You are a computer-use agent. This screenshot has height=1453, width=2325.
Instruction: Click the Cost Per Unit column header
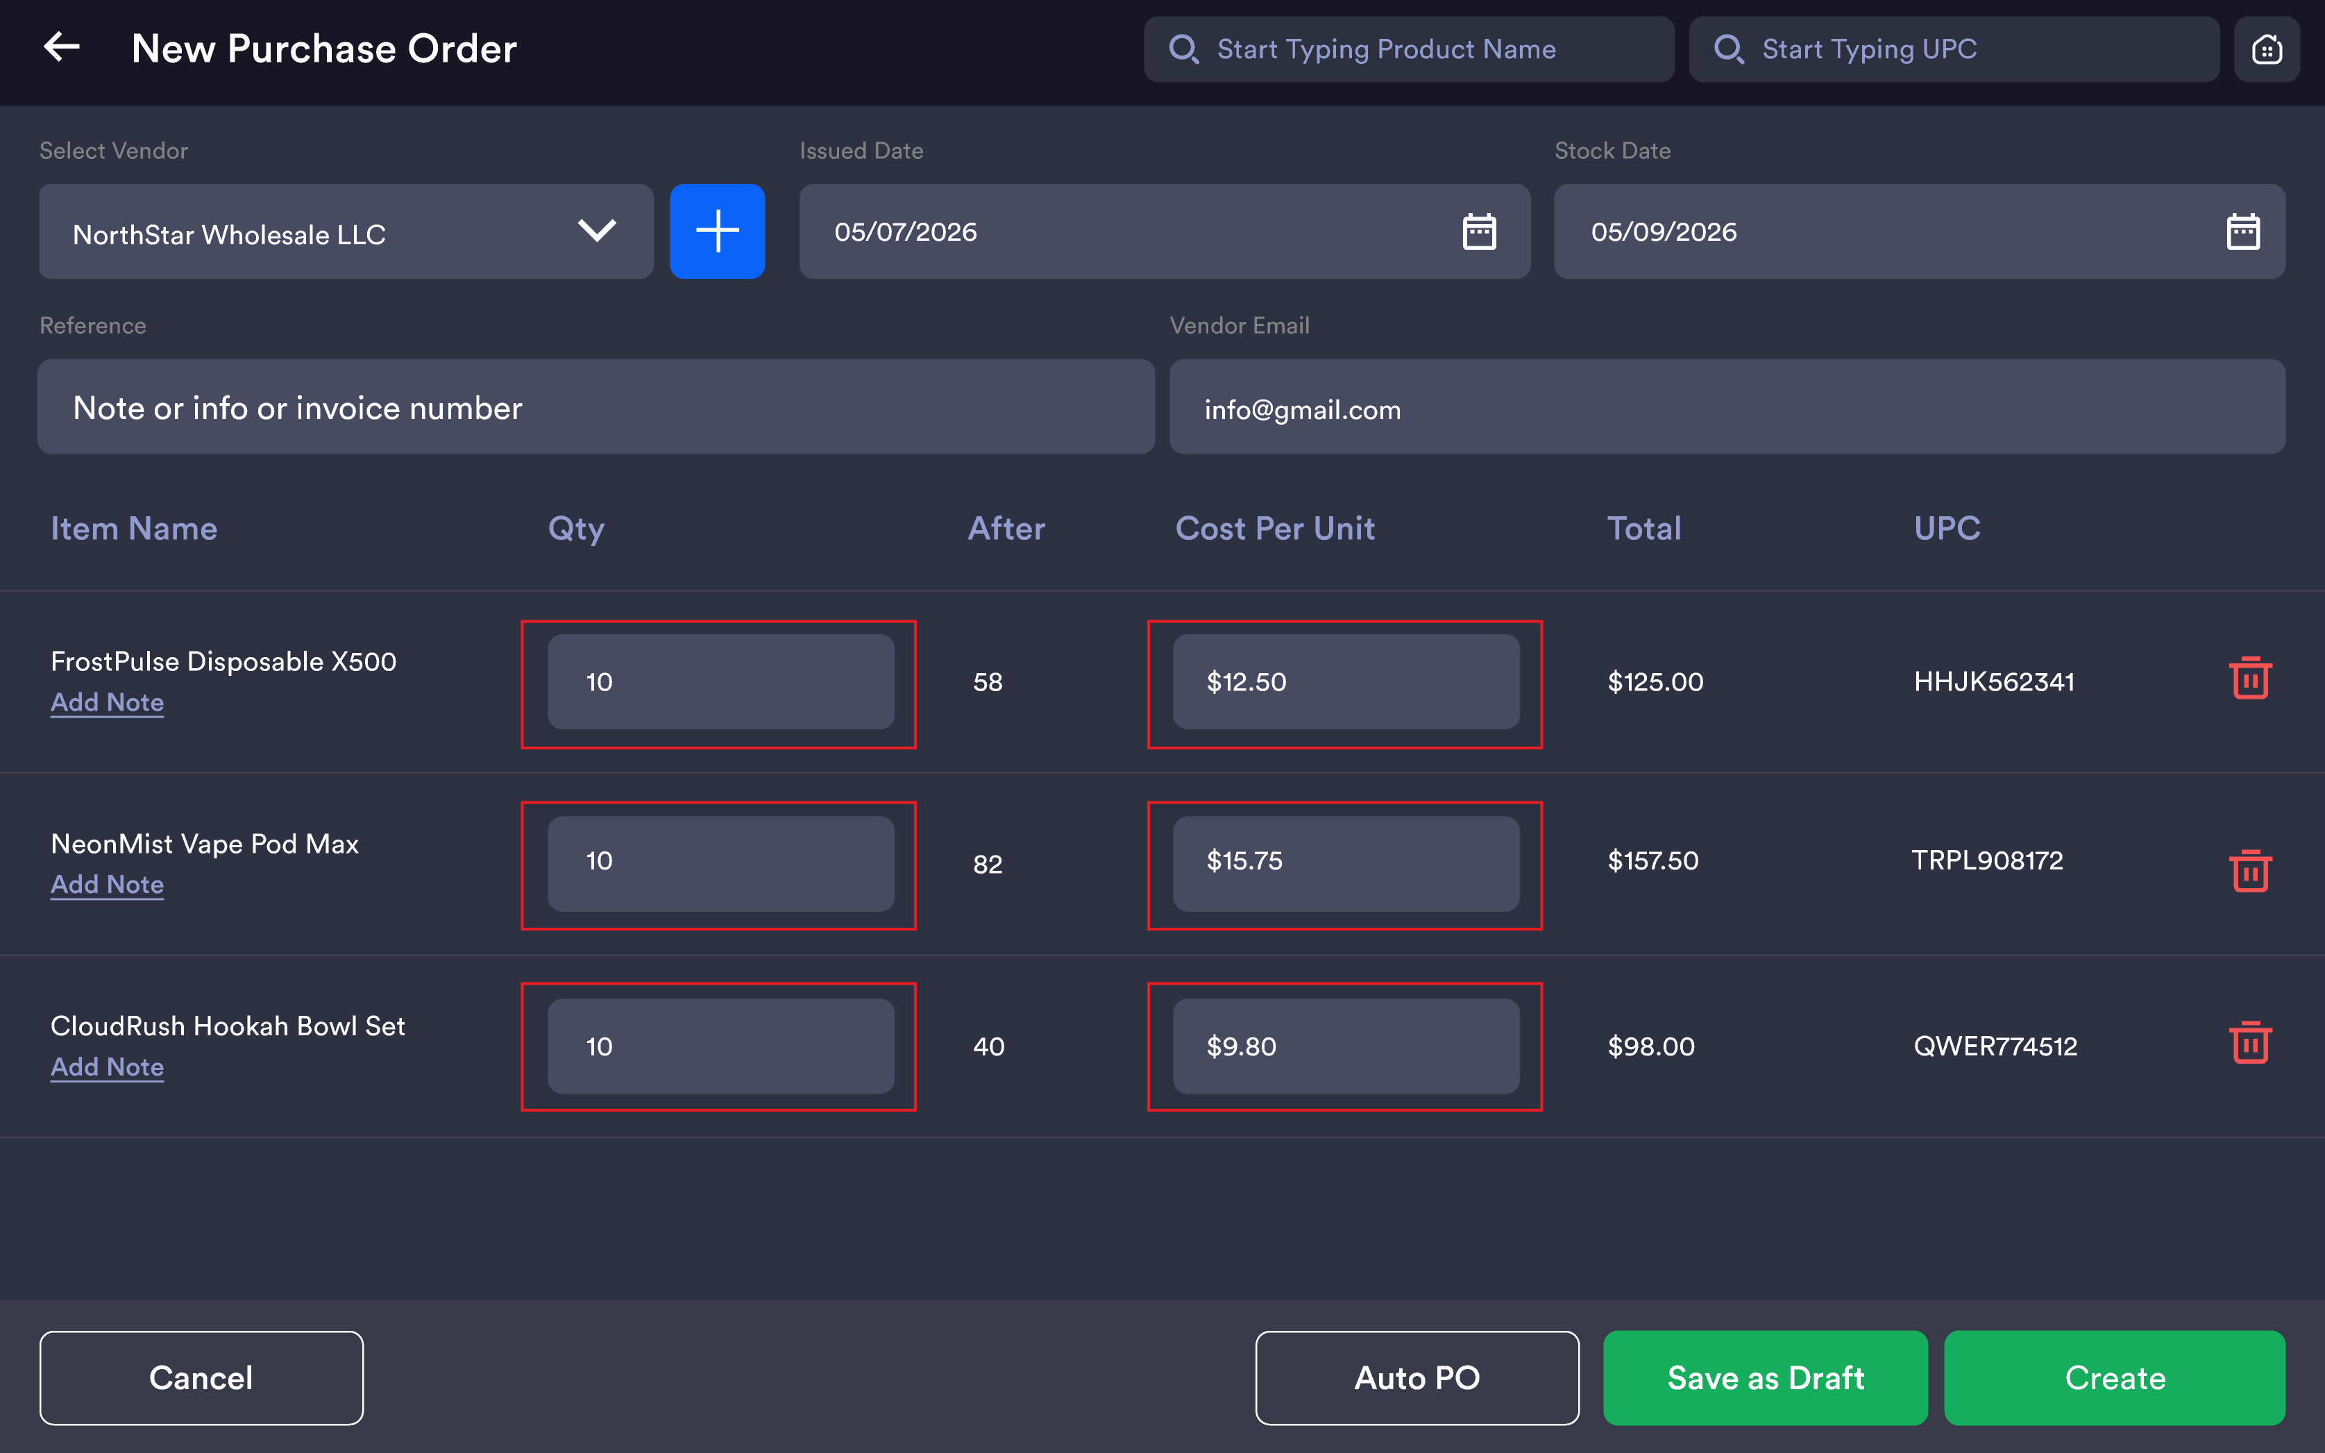(x=1276, y=529)
